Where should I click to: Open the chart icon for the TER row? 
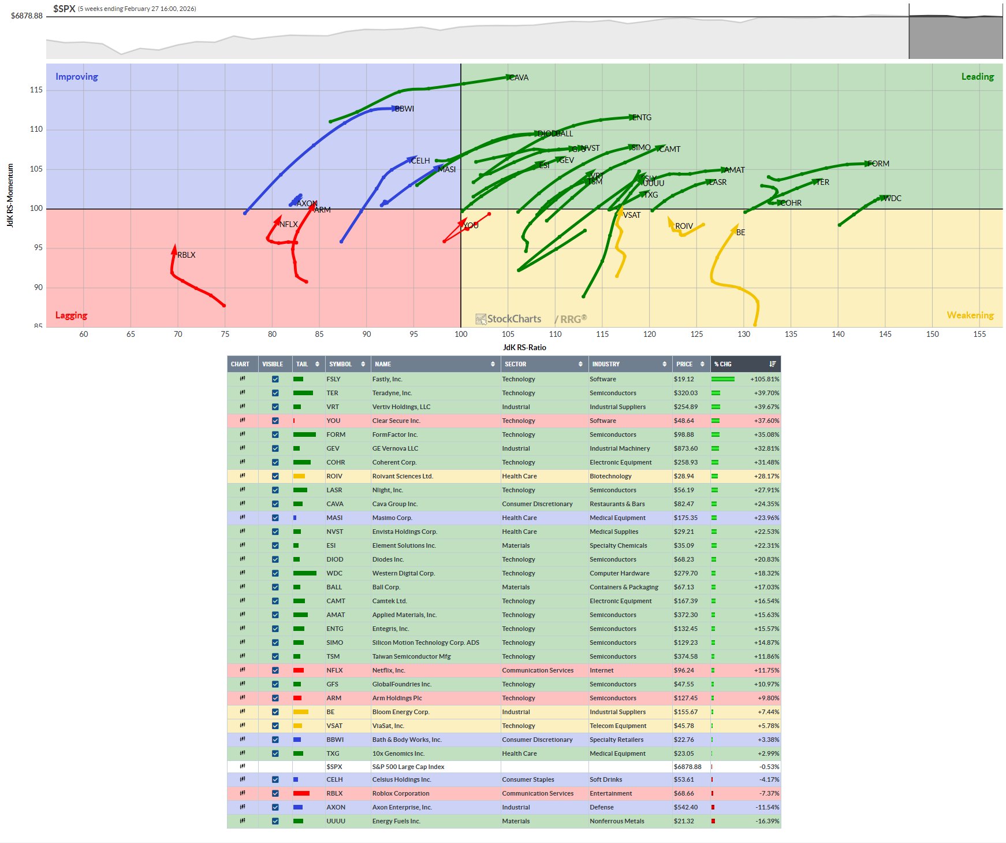point(243,393)
